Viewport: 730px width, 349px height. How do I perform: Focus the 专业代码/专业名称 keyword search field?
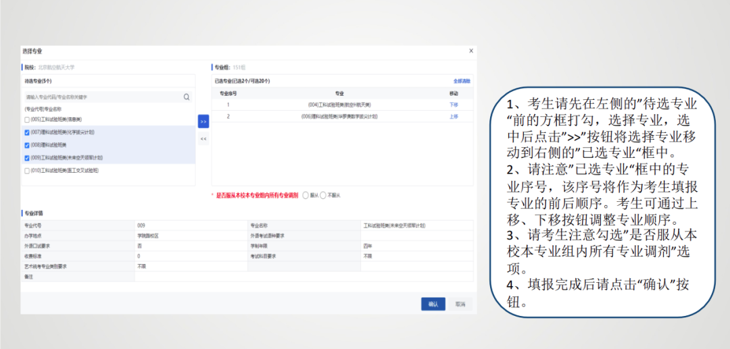(x=101, y=97)
